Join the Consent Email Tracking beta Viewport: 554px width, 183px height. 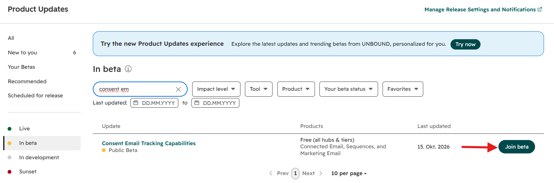[x=517, y=147]
